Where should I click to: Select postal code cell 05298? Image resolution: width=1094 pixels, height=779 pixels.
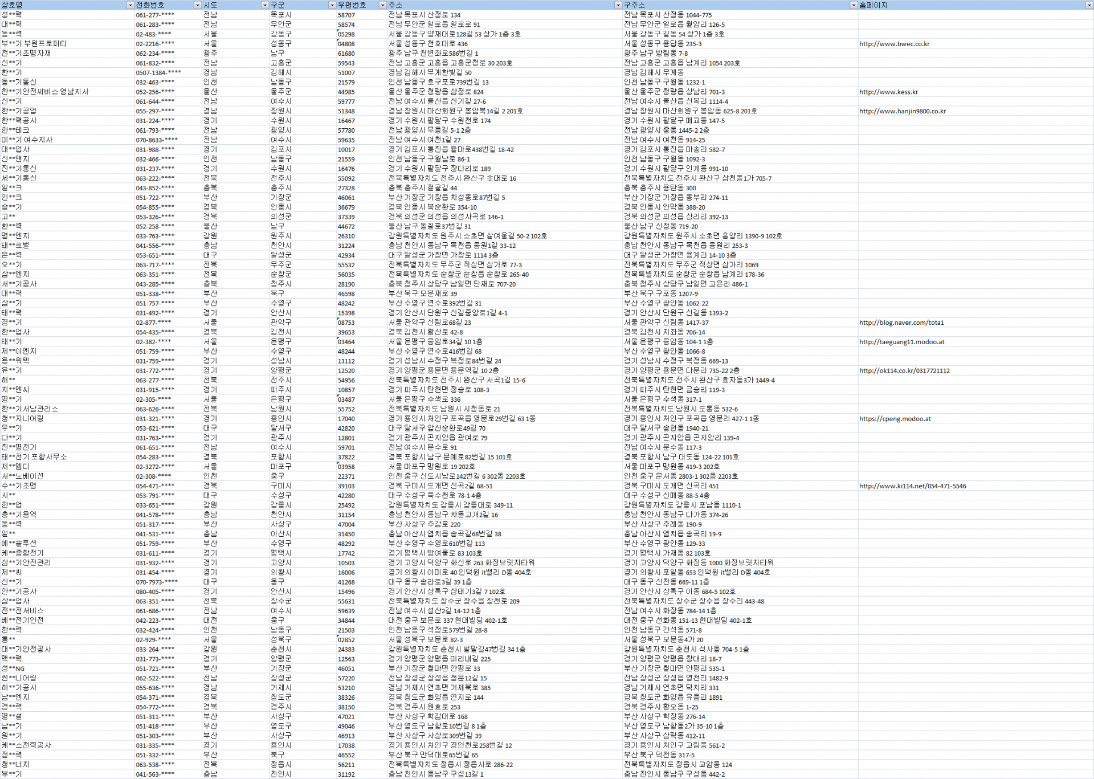coord(346,34)
